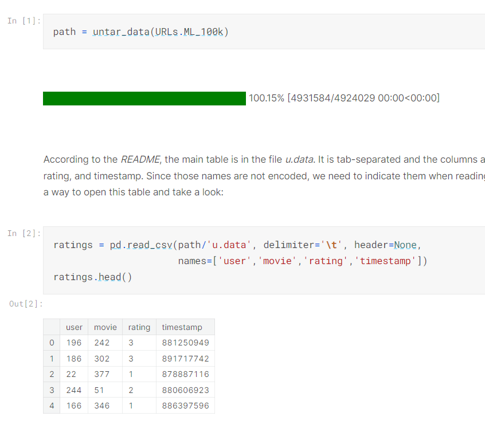Click the green download progress bar
485x444 pixels.
144,99
